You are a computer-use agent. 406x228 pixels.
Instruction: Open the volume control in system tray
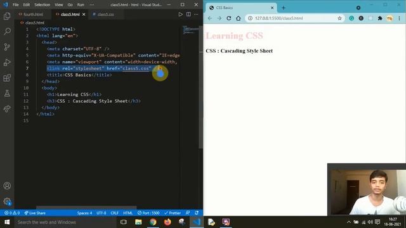[370, 222]
